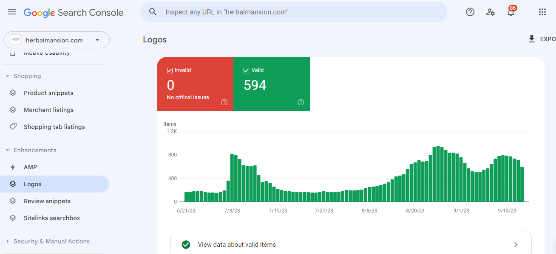The width and height of the screenshot is (556, 254).
Task: Click the AMP lightning bolt icon
Action: [x=13, y=167]
